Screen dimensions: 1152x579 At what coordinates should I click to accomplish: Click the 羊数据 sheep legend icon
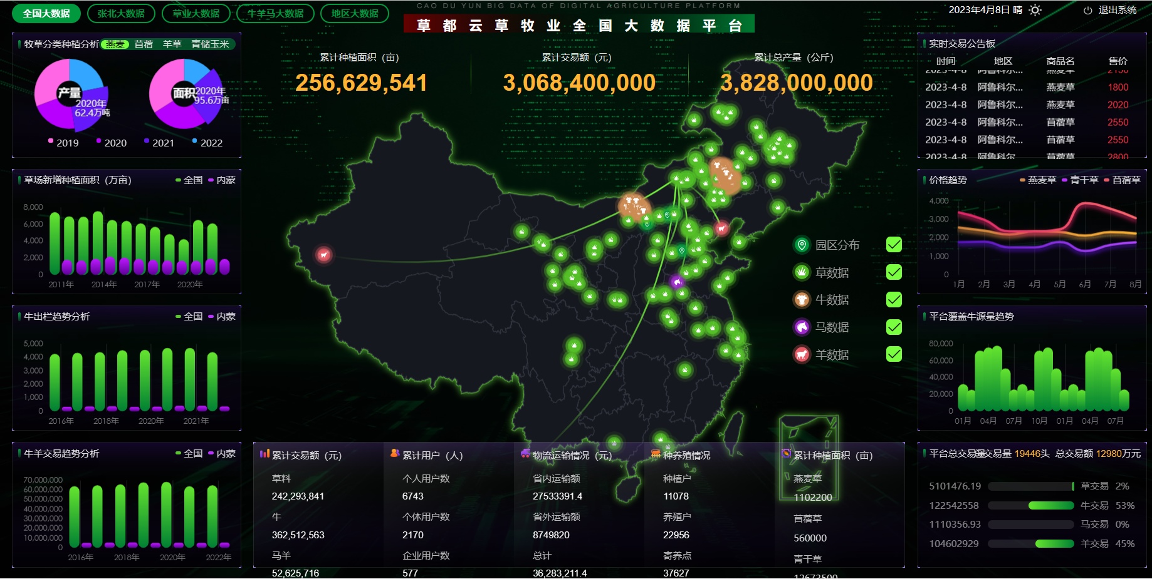tap(802, 355)
